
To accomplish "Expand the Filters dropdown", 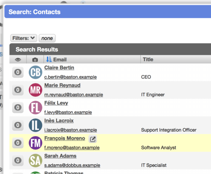I will (x=24, y=38).
